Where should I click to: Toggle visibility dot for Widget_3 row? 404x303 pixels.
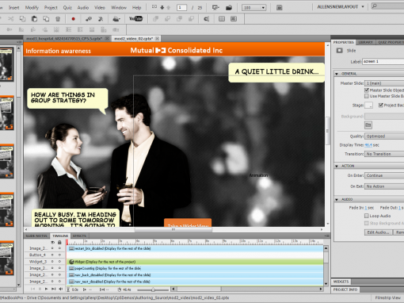52,262
